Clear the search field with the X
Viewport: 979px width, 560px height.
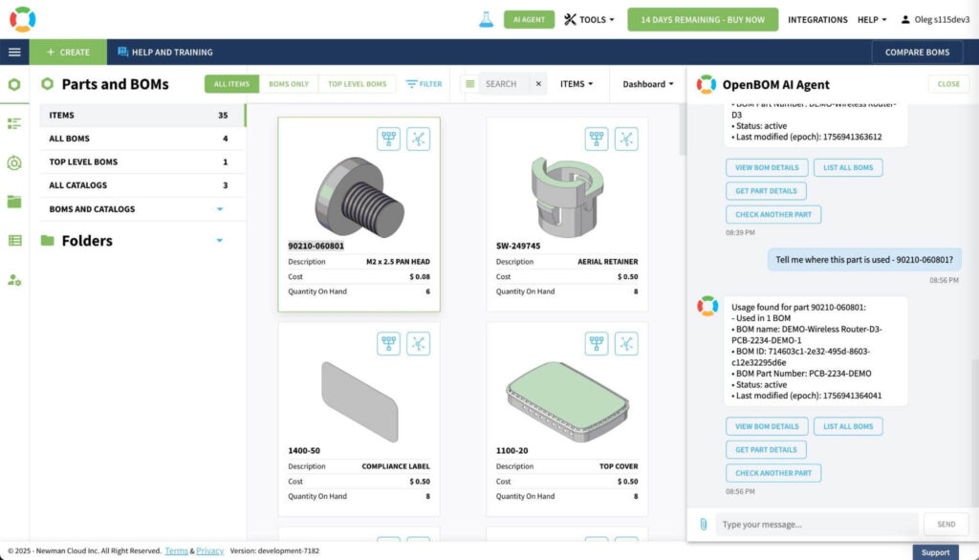tap(538, 84)
